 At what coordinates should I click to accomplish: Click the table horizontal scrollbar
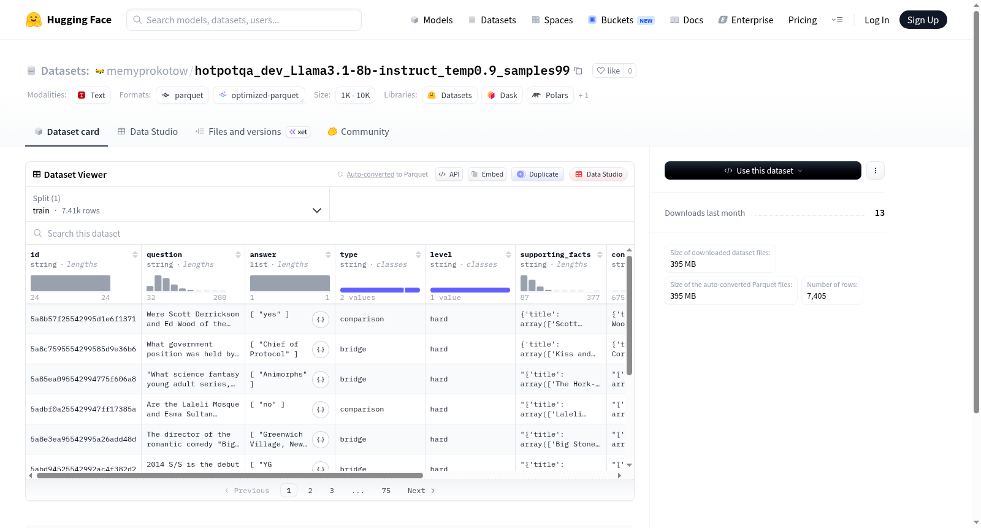pyautogui.click(x=230, y=475)
